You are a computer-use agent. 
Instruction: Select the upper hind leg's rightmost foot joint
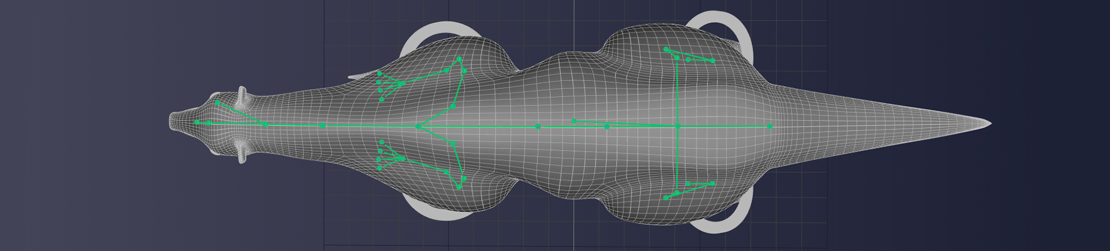pos(712,60)
